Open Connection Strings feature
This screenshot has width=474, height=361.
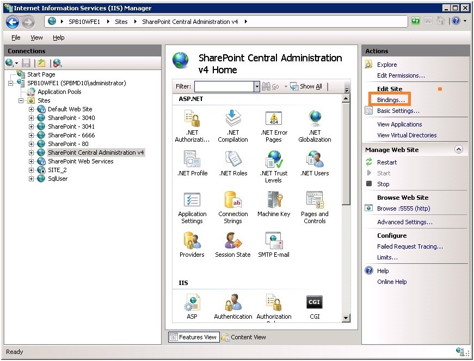click(x=233, y=207)
